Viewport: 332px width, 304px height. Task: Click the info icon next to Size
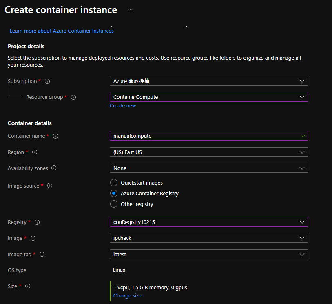pyautogui.click(x=28, y=286)
